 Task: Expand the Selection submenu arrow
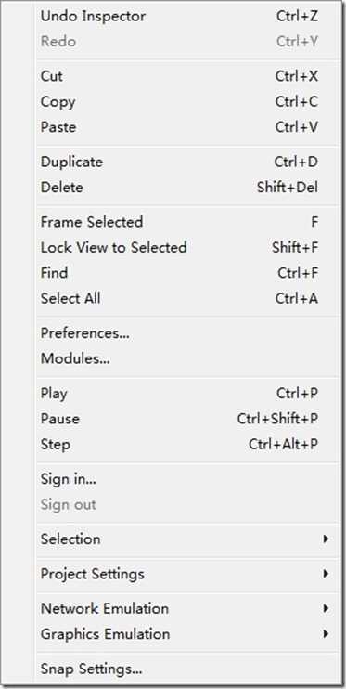(326, 539)
